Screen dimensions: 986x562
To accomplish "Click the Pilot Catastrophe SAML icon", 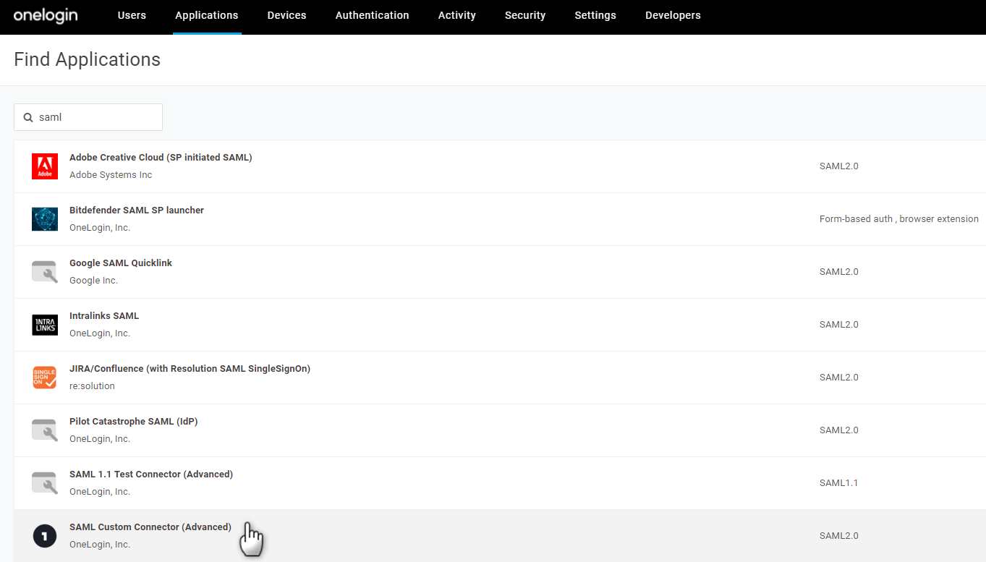I will [x=45, y=430].
